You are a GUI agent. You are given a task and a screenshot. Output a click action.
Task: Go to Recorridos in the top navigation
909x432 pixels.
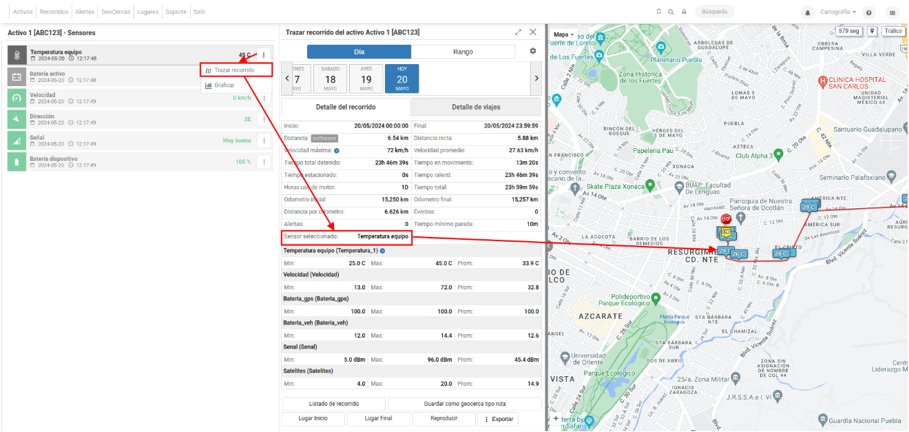[x=54, y=12]
